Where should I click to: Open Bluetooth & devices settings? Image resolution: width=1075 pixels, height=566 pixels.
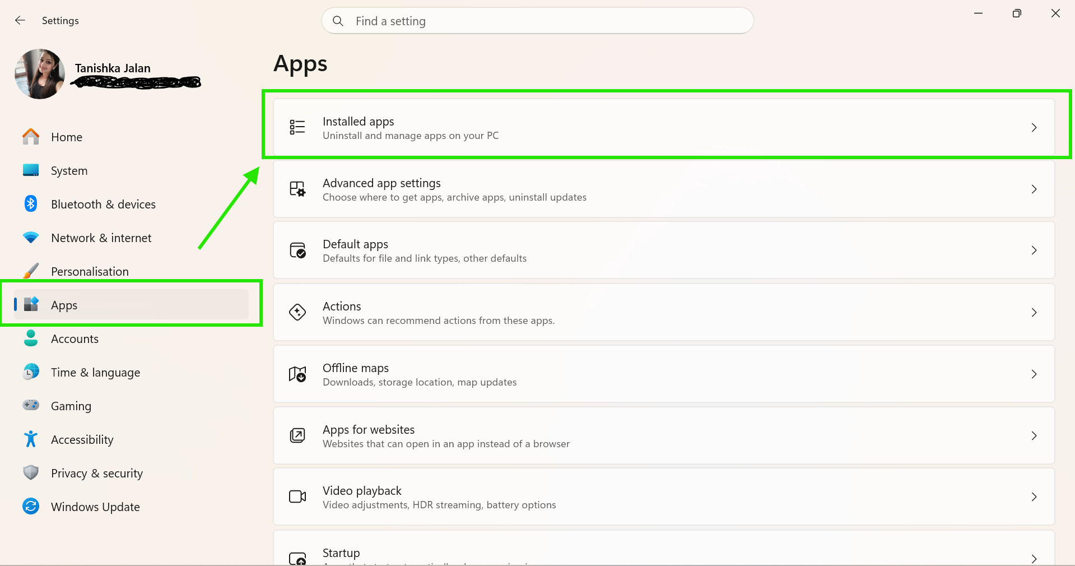pyautogui.click(x=131, y=204)
